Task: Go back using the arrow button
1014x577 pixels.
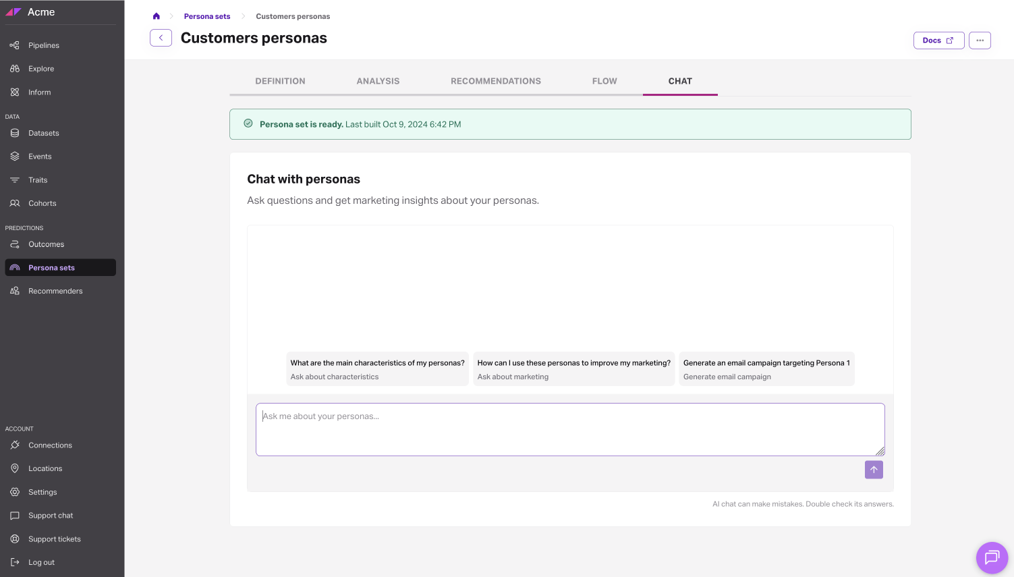Action: [x=161, y=38]
